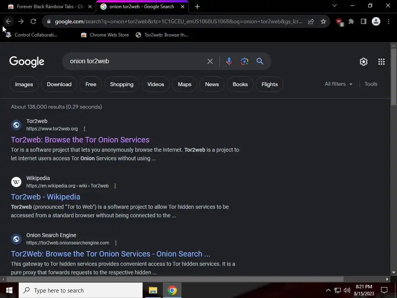Open network status tray icon

pos(338,290)
